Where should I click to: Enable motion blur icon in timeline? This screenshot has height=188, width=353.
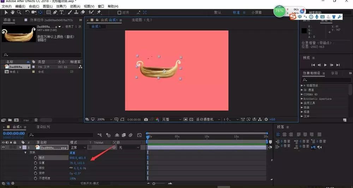pyautogui.click(x=131, y=135)
